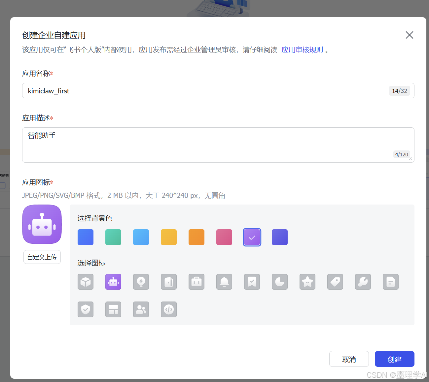
Task: Pick the shield checkmark app icon
Action: 86,309
